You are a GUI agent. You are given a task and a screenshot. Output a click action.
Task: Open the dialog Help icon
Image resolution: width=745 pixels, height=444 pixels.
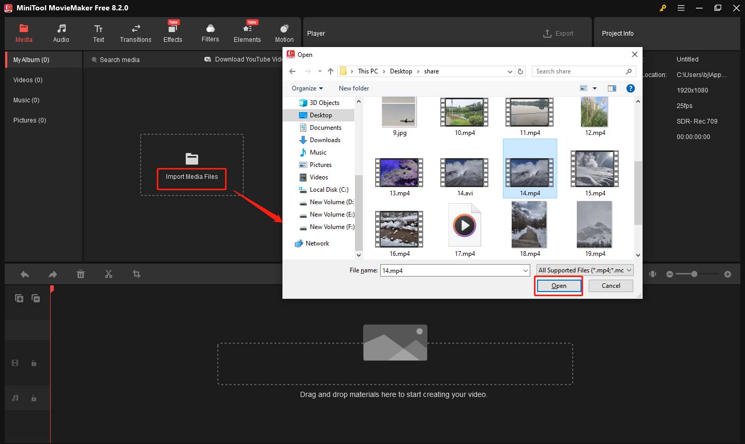[631, 88]
